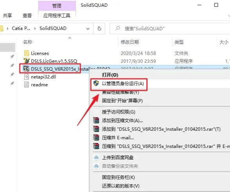Image resolution: width=230 pixels, height=192 pixels.
Task: Click the WinRAR icon next to 添加到压缩文件
Action: (96, 121)
